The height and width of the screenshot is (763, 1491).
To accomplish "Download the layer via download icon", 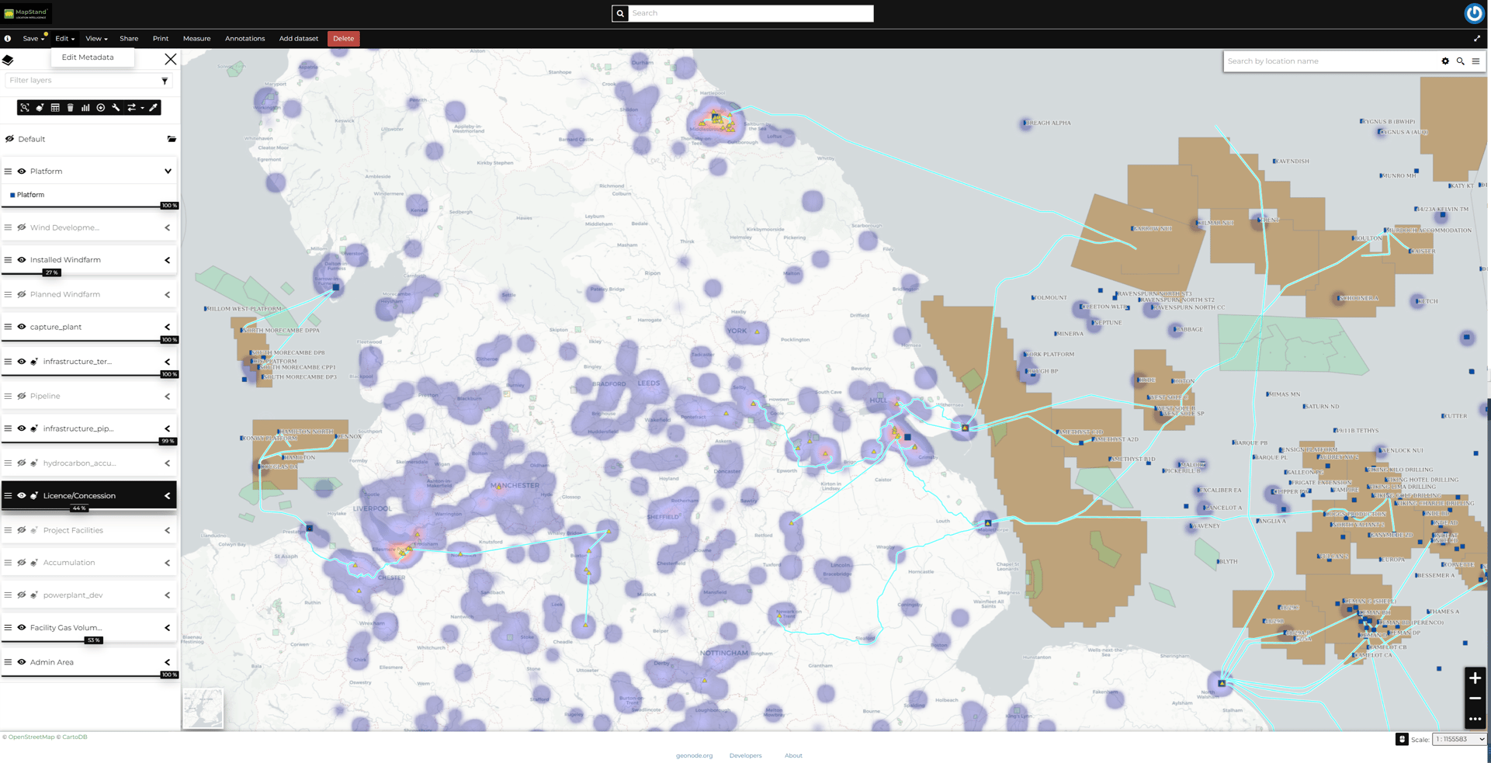I will tap(101, 108).
